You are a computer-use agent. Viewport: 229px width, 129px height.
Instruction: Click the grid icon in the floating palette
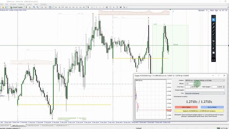coord(214,53)
